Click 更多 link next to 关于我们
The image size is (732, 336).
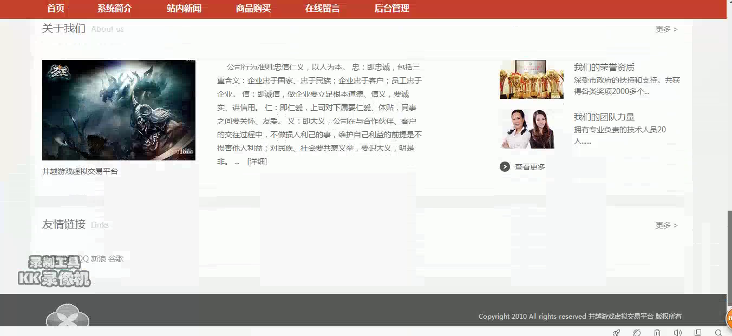[666, 29]
